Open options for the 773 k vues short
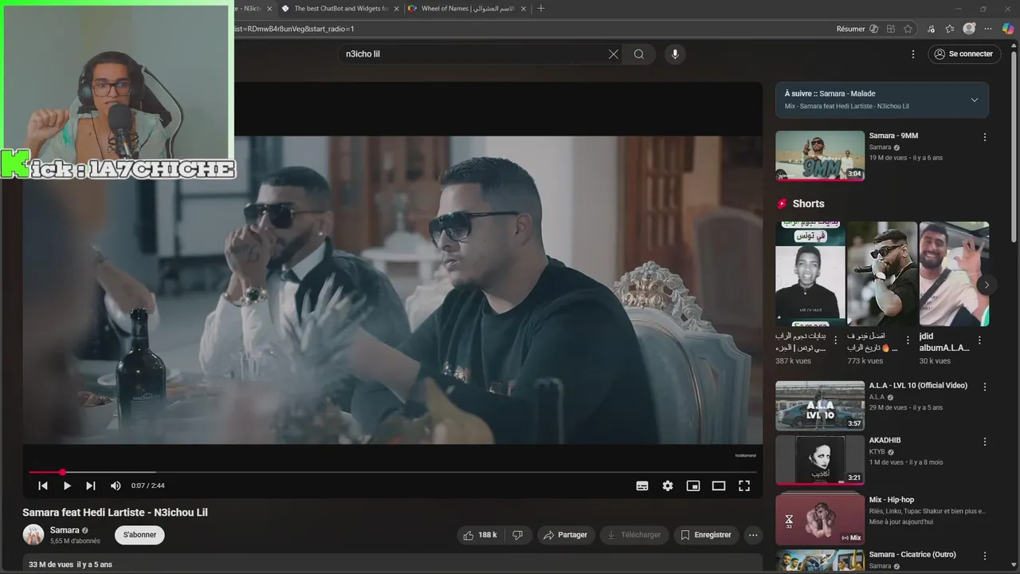This screenshot has height=574, width=1020. [908, 340]
